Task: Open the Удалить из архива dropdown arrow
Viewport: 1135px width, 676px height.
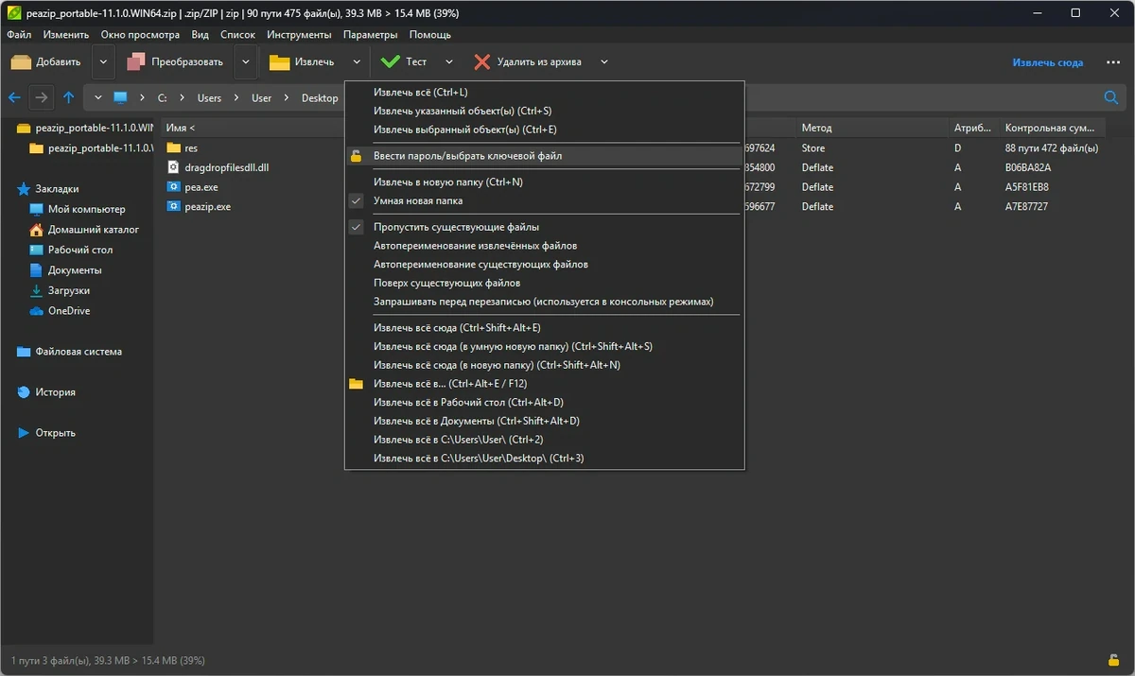Action: 603,62
